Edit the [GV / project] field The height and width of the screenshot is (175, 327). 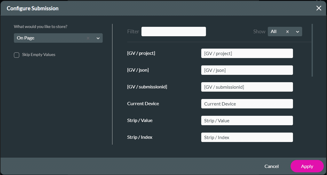[x=247, y=53]
